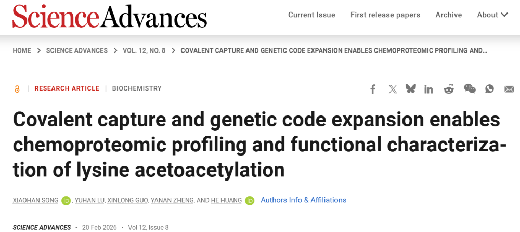Share article on Facebook
This screenshot has width=520, height=232.
tap(373, 89)
